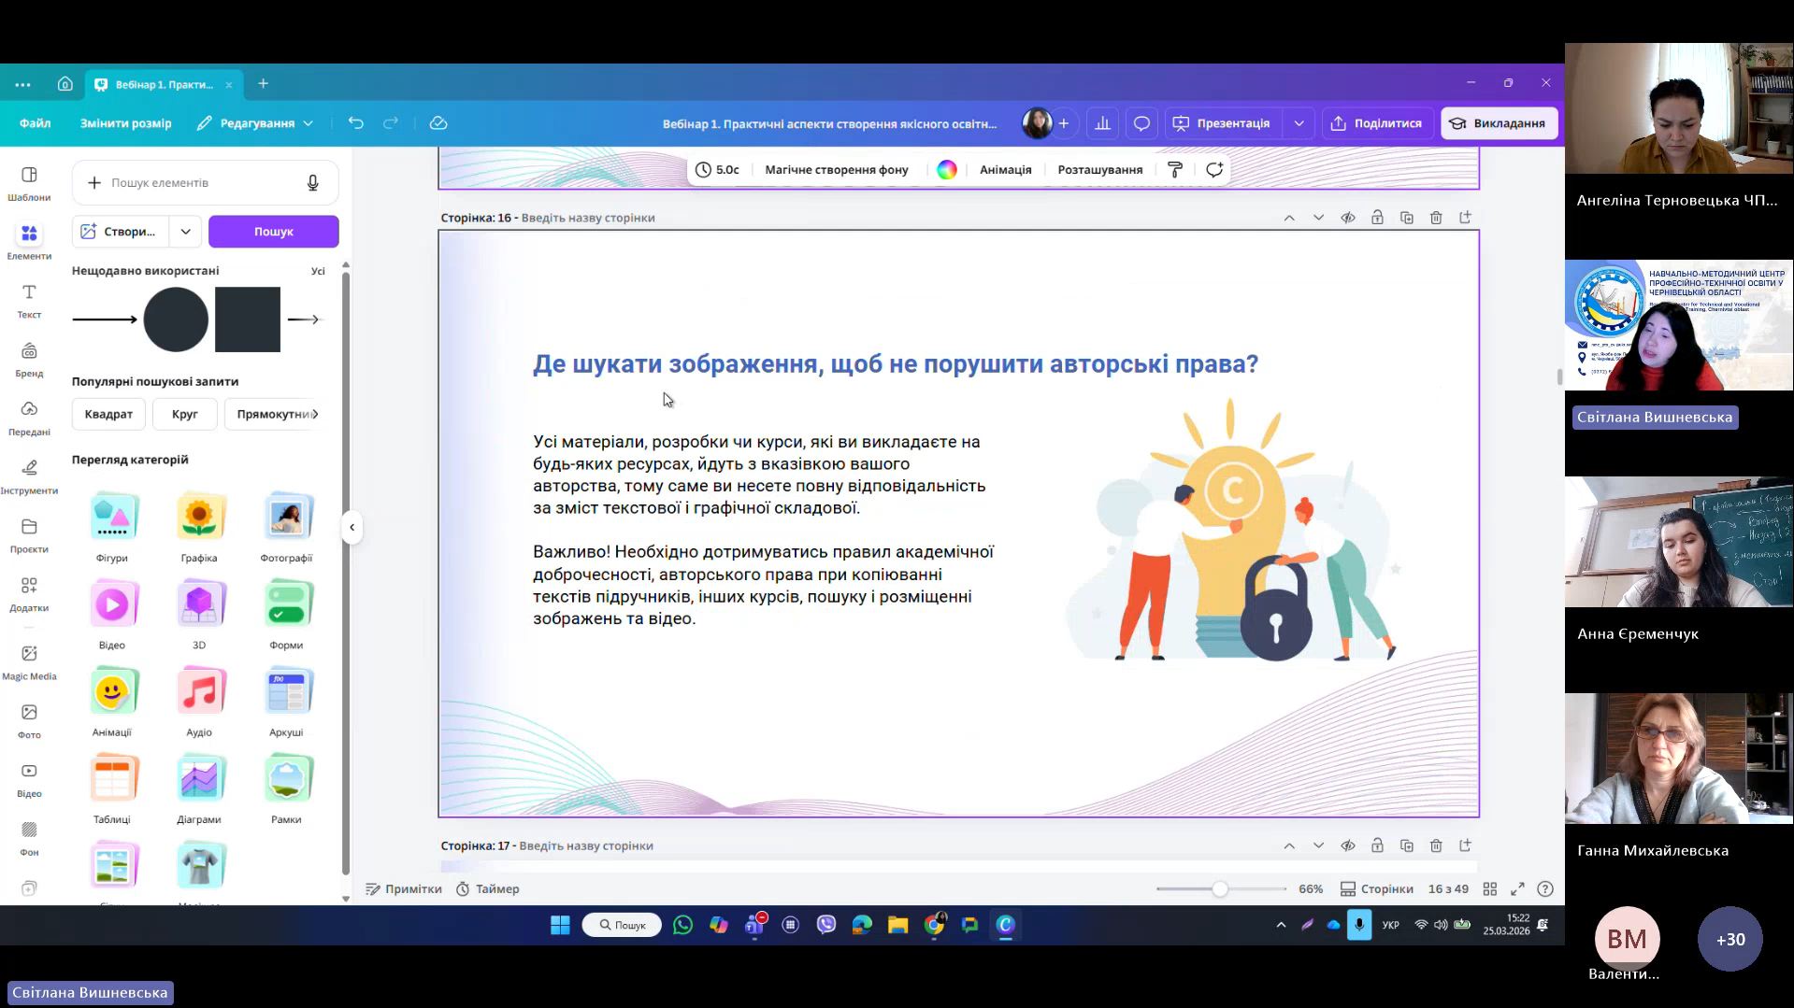Expand the dropdown arrow next to Створи...

185,232
